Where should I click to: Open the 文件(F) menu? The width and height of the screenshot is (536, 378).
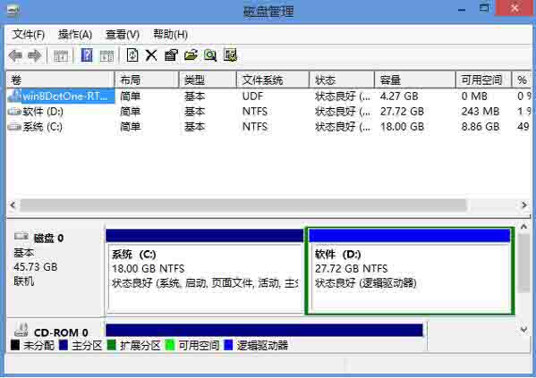(29, 35)
